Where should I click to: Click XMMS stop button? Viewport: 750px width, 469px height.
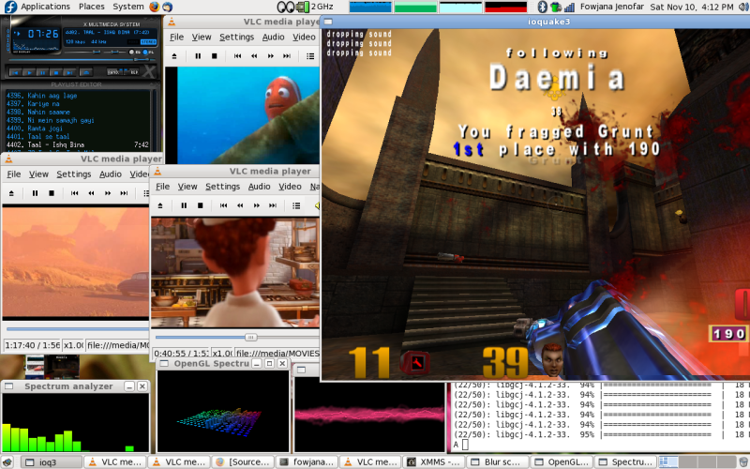56,73
